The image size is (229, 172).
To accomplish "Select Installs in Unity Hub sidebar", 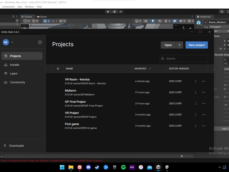I will click(x=22, y=65).
